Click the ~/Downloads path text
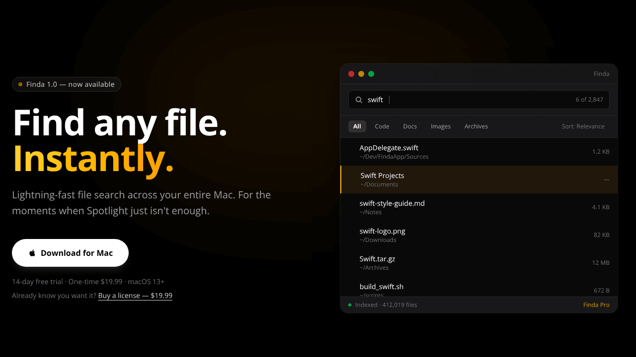 point(378,240)
